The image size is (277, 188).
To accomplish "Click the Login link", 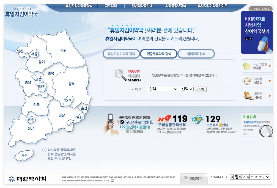I will point(265,9).
